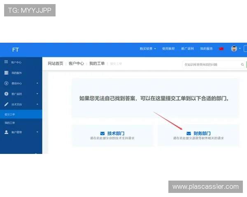Image resolution: width=247 pixels, height=197 pixels.
Task: Open the dropdown arrow next to avatar
Action: (240, 48)
